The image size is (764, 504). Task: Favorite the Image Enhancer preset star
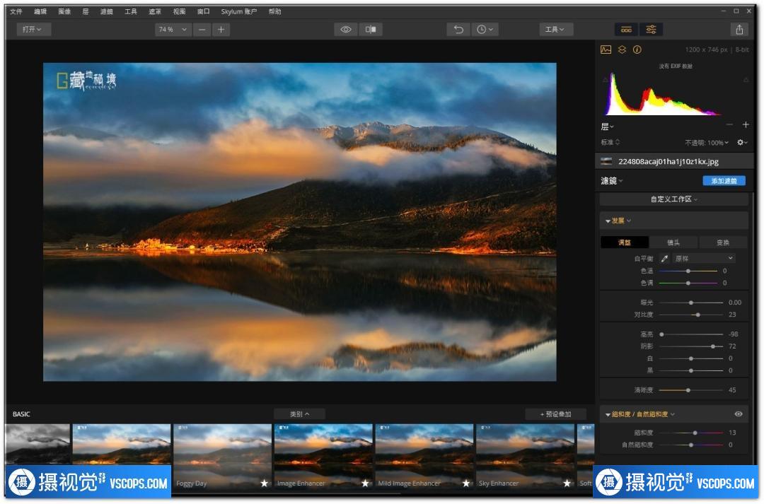(365, 483)
